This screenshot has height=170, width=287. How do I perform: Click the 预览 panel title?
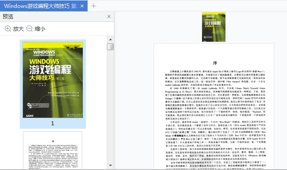pyautogui.click(x=8, y=17)
